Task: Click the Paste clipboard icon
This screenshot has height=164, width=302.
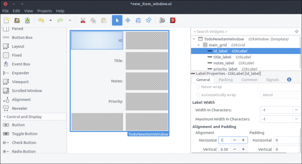Action: pyautogui.click(x=103, y=20)
